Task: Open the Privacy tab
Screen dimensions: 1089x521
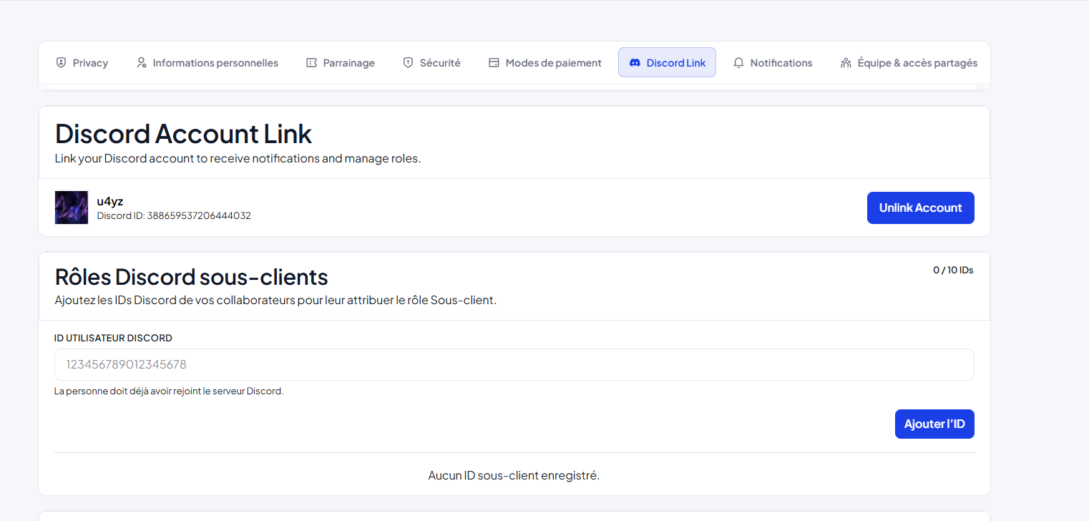Action: click(82, 63)
